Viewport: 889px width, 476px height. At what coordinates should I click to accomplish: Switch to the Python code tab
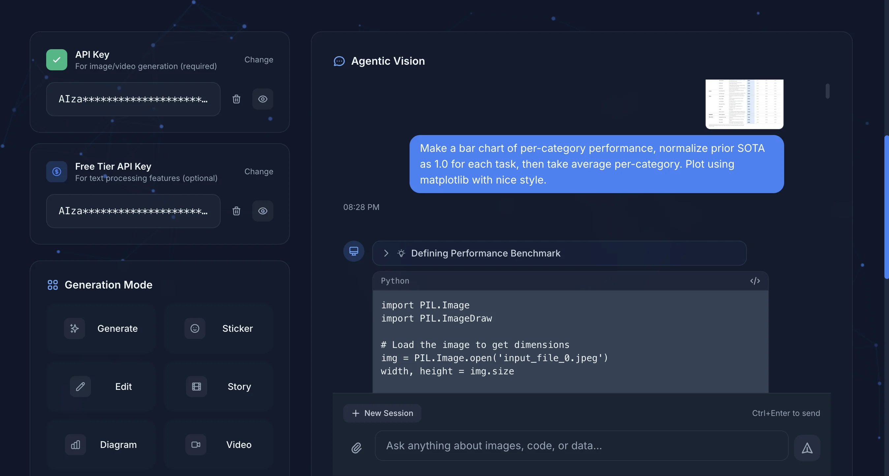pos(395,281)
